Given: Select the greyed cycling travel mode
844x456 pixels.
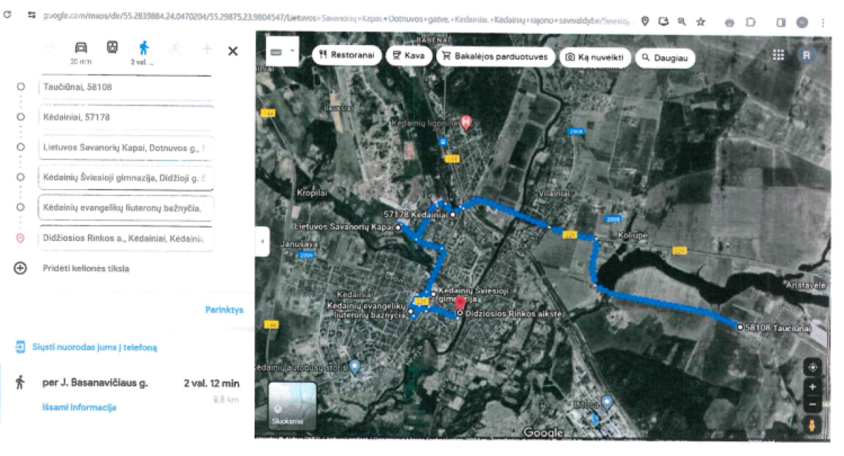Looking at the screenshot, I should 175,48.
